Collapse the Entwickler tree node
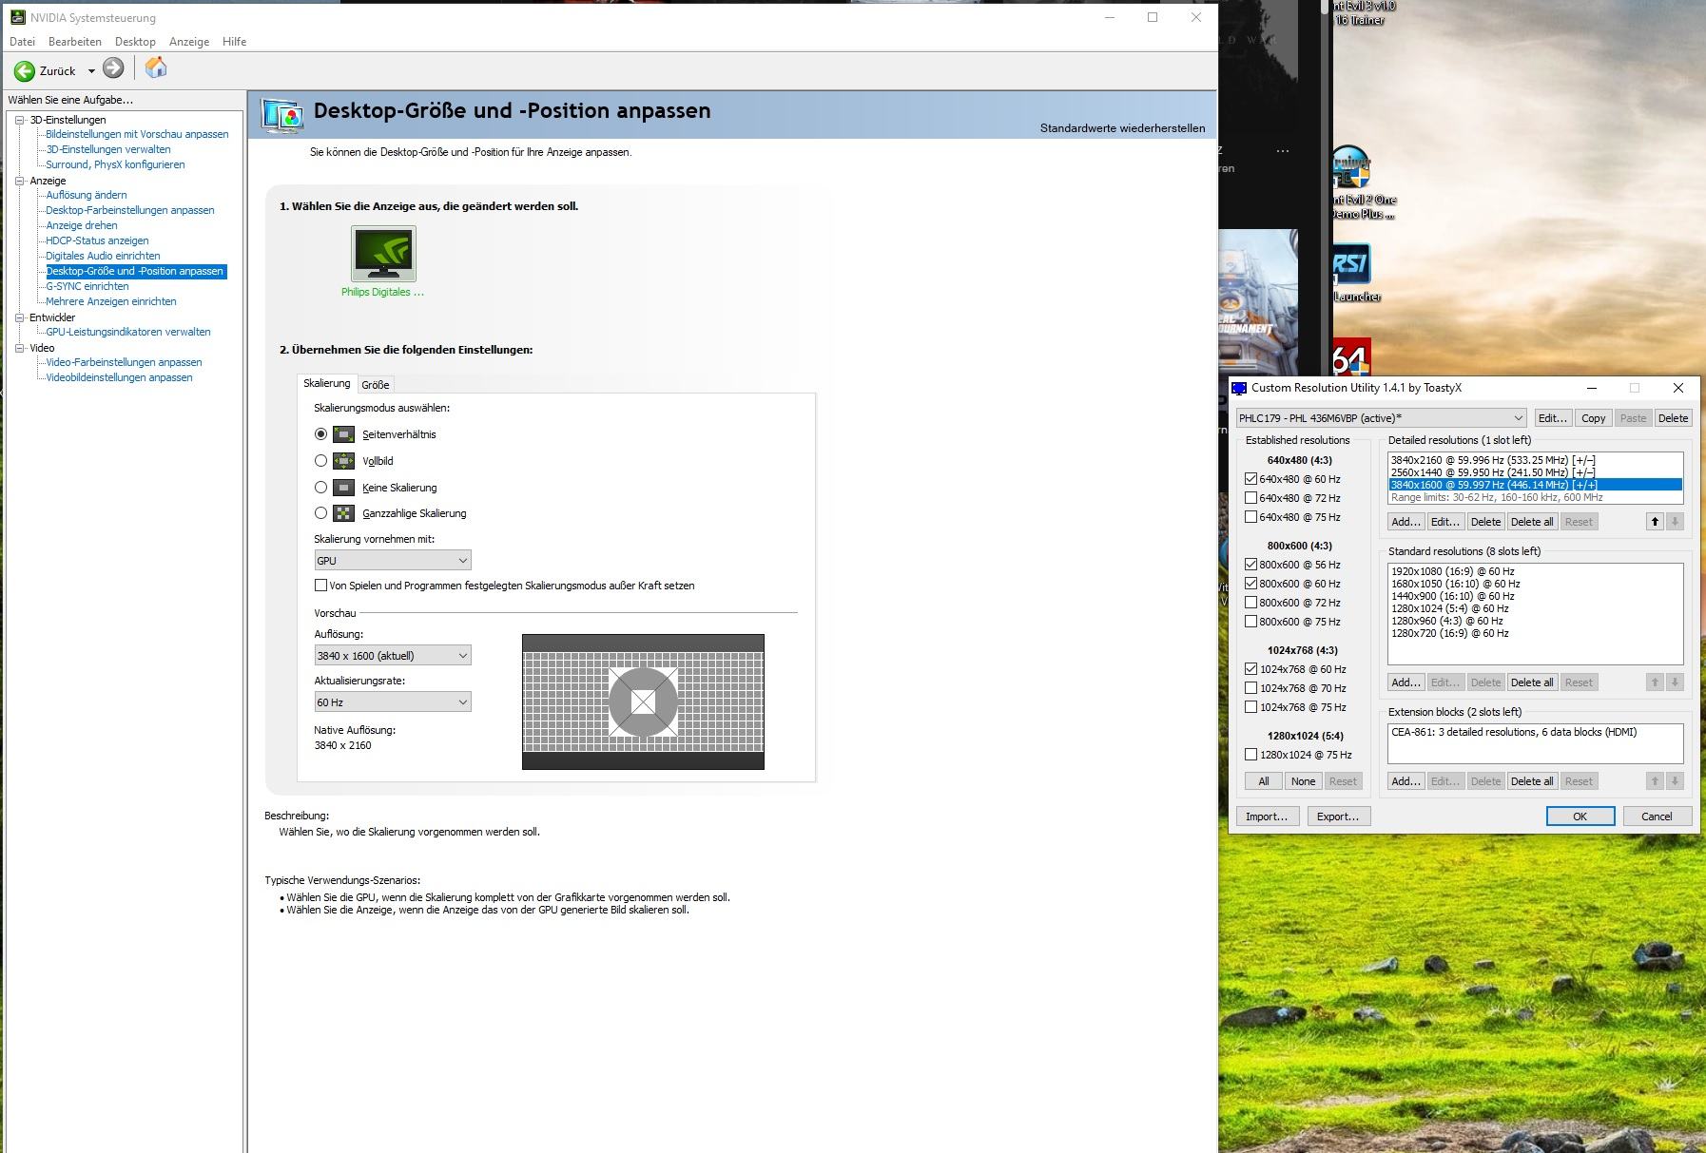The width and height of the screenshot is (1706, 1153). click(20, 317)
